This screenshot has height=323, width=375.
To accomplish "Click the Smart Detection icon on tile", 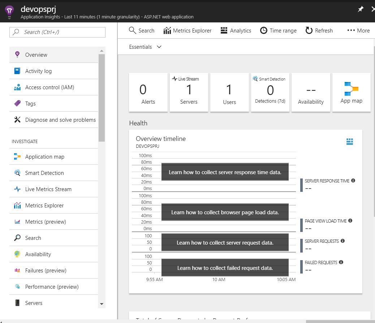I will click(255, 79).
